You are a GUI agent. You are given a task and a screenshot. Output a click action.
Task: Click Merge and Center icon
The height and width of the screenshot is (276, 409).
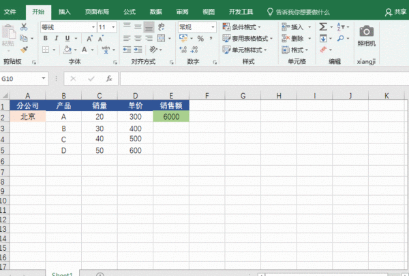click(161, 38)
